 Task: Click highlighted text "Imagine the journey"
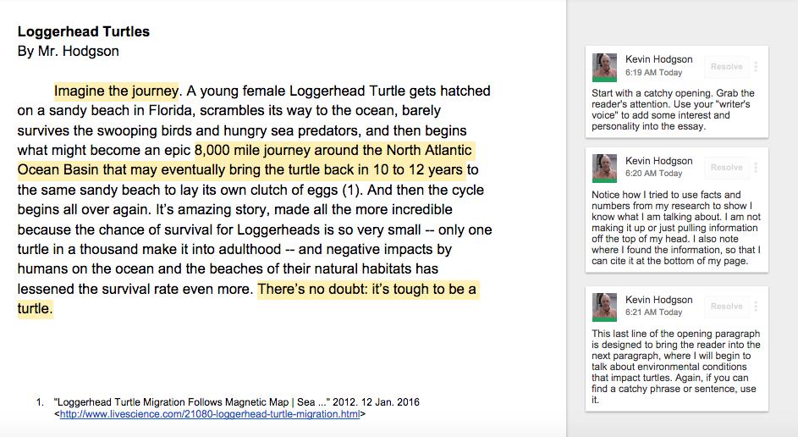117,91
